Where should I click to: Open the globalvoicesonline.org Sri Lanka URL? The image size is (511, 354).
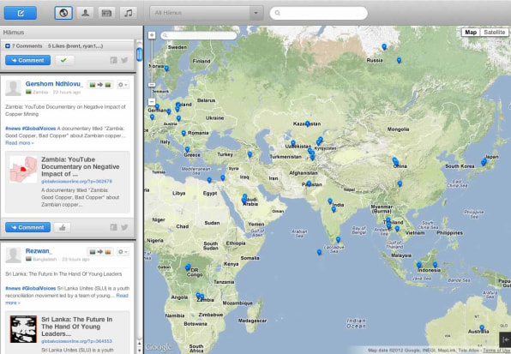(76, 341)
